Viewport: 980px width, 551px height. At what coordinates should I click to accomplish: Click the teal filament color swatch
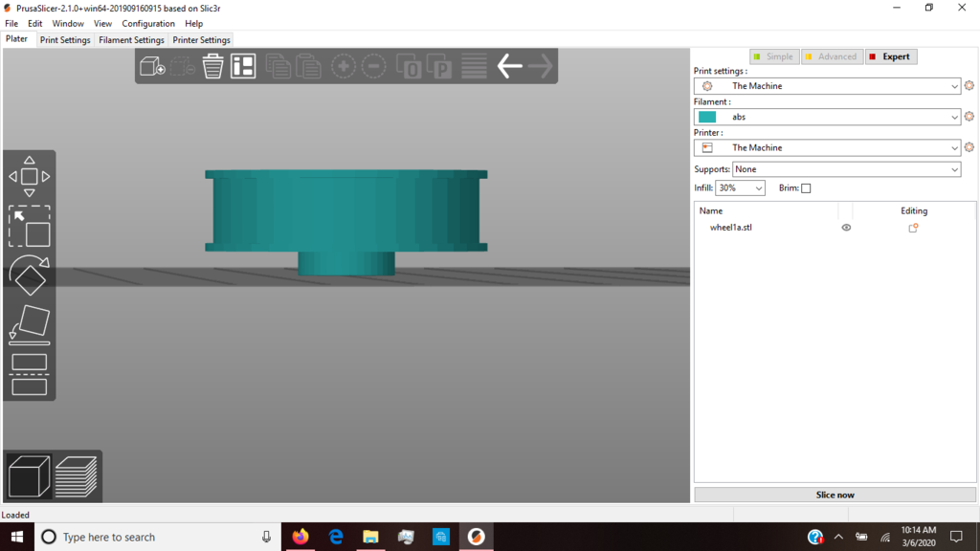[x=707, y=117]
